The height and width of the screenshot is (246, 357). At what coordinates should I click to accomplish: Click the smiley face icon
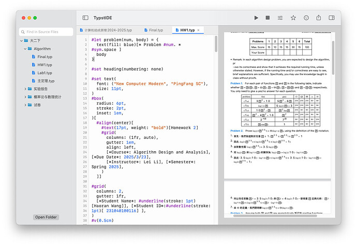[306, 18]
